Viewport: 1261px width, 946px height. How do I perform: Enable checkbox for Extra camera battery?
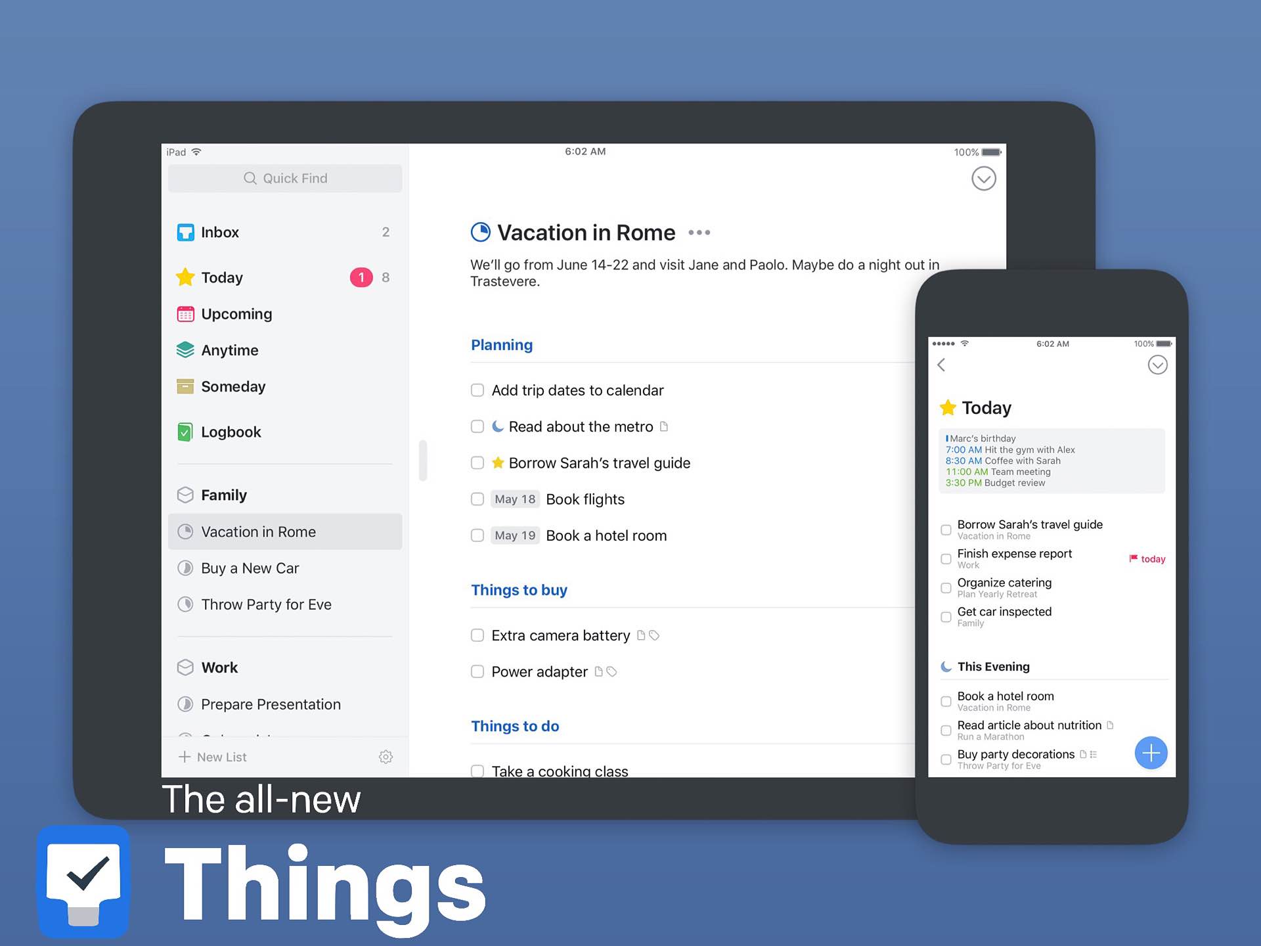click(477, 635)
